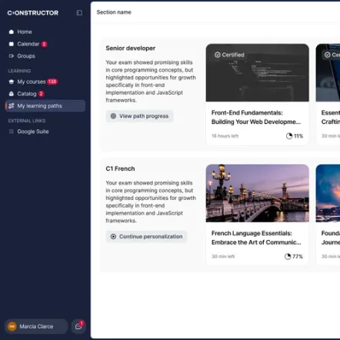
Task: Click the Front-End Fundamentals code thumbnail
Action: [258, 72]
